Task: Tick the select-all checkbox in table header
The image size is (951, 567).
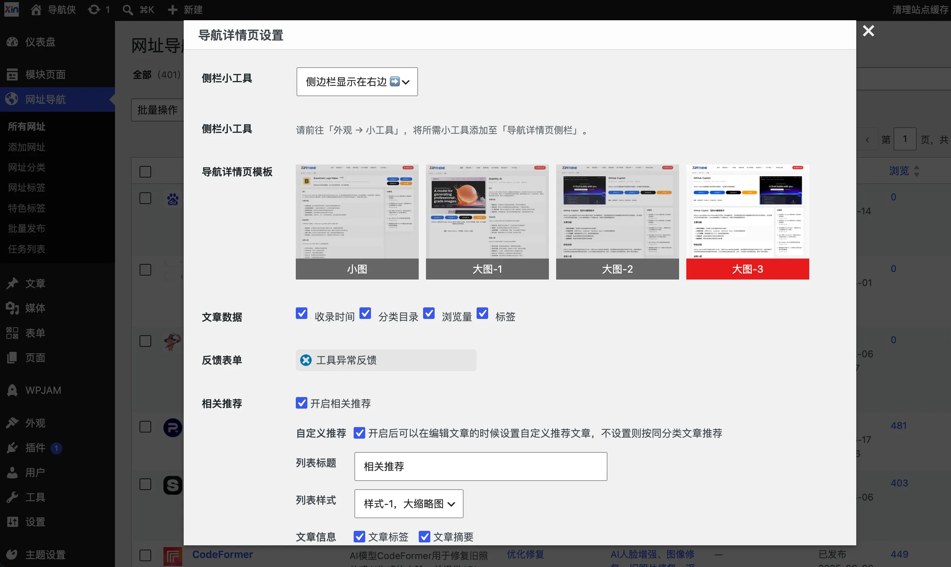Action: point(145,171)
